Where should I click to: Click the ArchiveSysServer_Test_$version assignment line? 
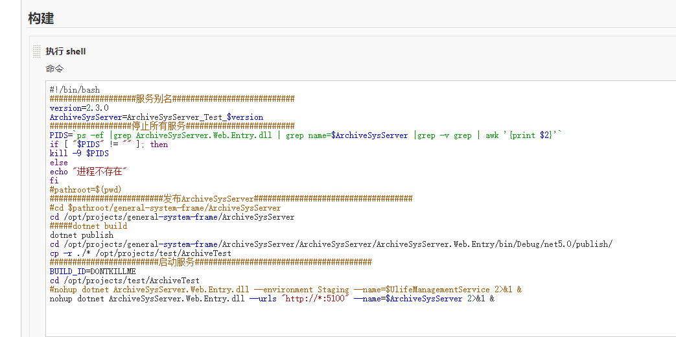(x=156, y=117)
